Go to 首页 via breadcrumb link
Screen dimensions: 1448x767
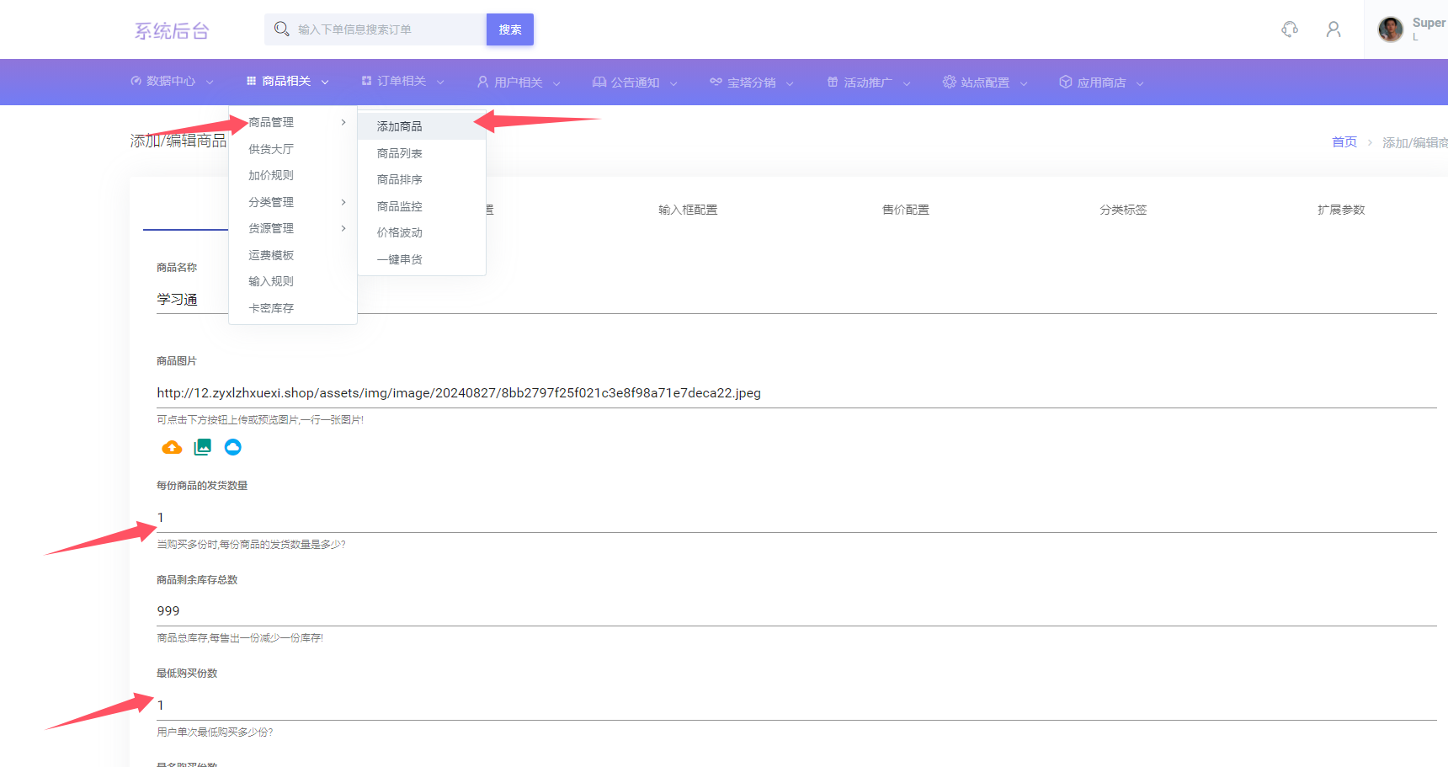tap(1344, 142)
